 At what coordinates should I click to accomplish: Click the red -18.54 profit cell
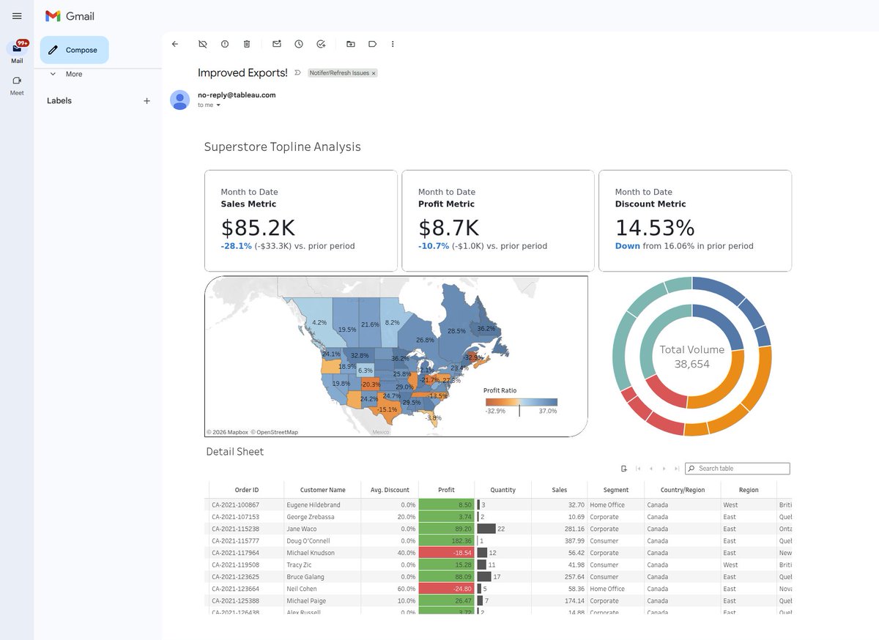446,553
